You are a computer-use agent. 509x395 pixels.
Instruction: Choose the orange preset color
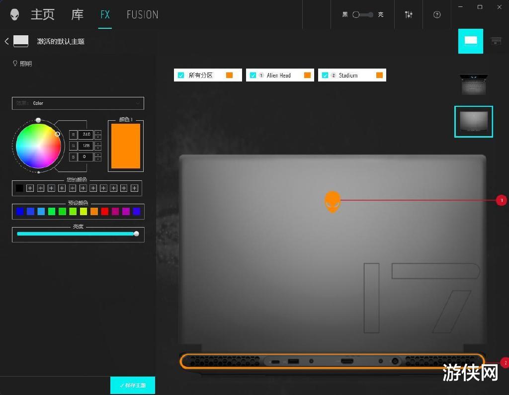(94, 212)
